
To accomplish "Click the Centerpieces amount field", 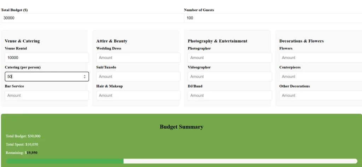I will [x=321, y=77].
